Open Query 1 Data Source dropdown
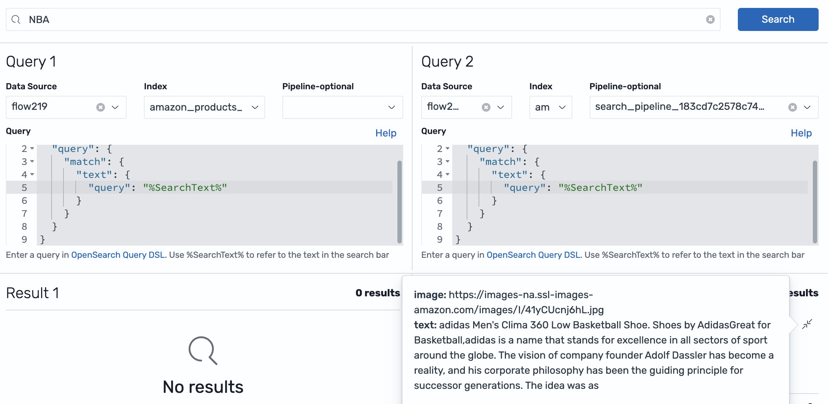828x404 pixels. pos(115,107)
